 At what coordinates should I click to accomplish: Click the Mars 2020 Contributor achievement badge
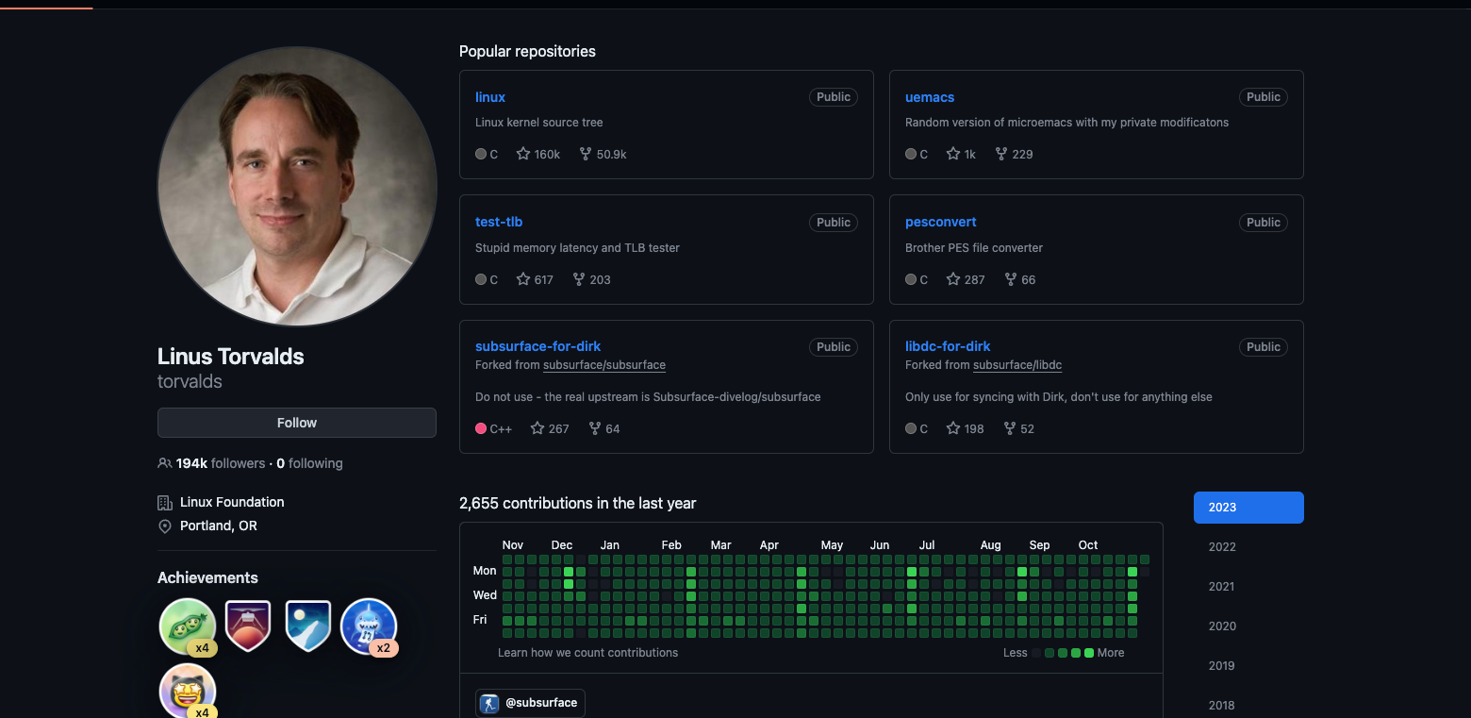pos(248,626)
